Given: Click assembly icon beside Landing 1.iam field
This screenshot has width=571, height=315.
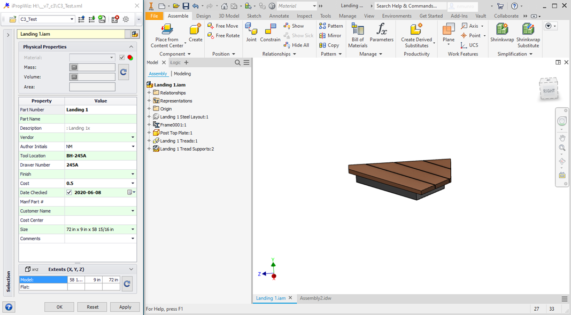Looking at the screenshot, I should 135,34.
